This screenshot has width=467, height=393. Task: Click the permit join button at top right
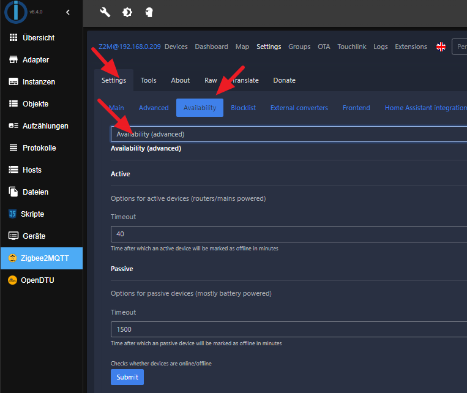pyautogui.click(x=460, y=47)
